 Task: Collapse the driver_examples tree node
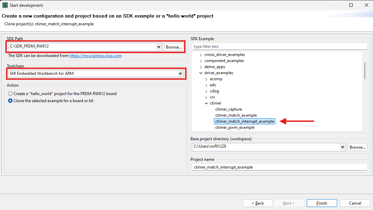pos(201,73)
